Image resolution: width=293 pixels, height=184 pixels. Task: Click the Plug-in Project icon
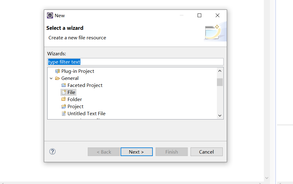[57, 71]
